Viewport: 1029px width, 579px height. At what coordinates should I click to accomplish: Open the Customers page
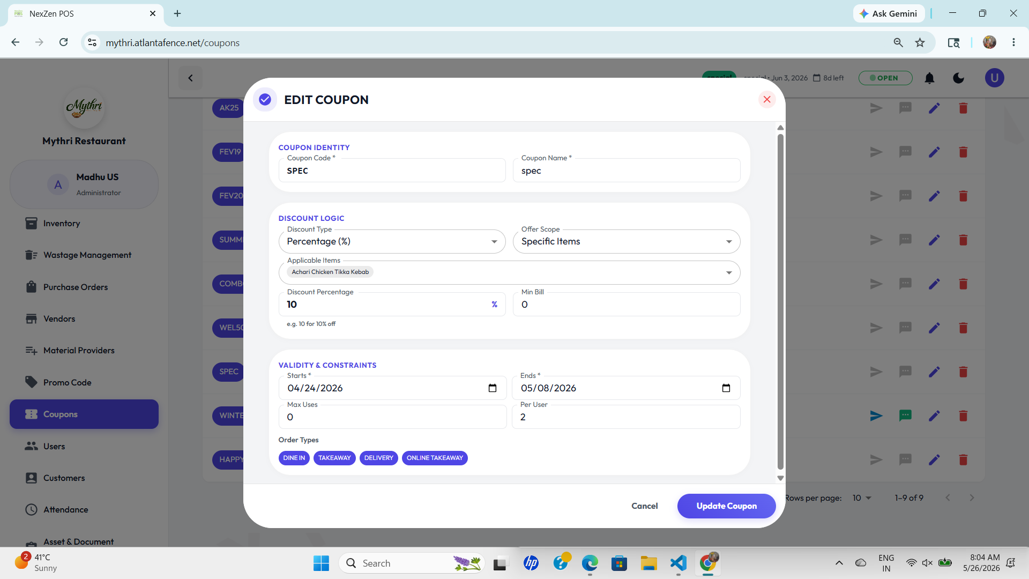point(84,478)
